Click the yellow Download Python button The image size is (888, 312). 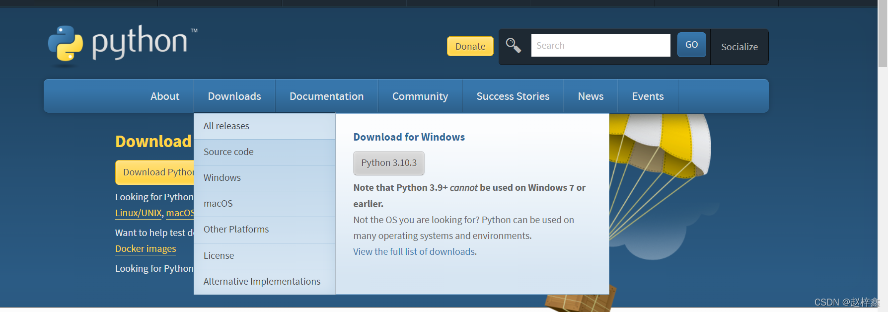pyautogui.click(x=155, y=172)
